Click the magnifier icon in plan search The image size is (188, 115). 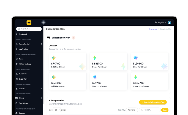(142, 110)
